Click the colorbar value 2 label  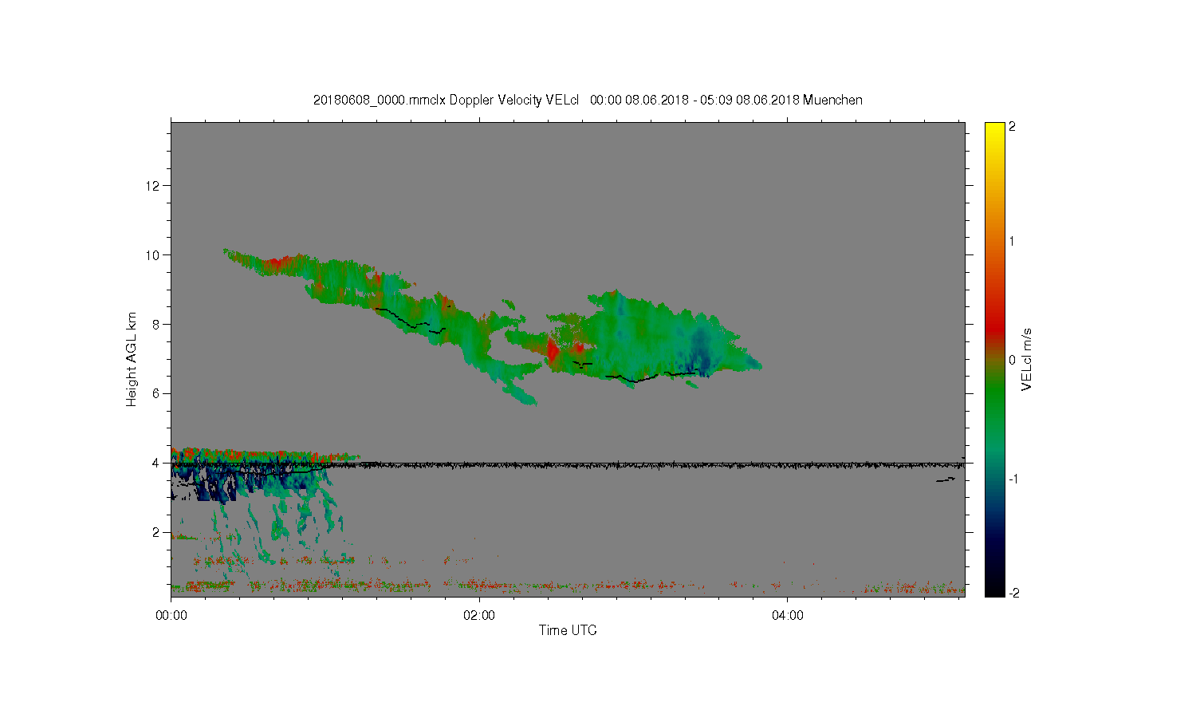point(1013,127)
